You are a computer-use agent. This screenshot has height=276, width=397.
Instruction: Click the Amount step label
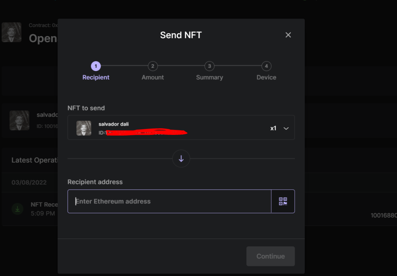(153, 77)
